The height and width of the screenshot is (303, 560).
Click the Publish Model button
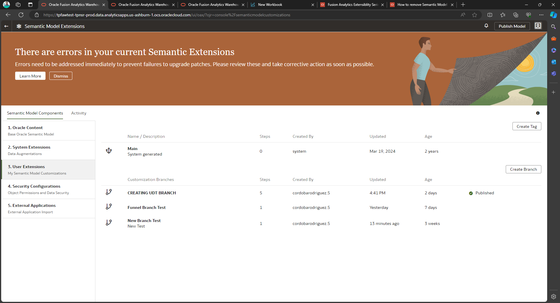(512, 26)
